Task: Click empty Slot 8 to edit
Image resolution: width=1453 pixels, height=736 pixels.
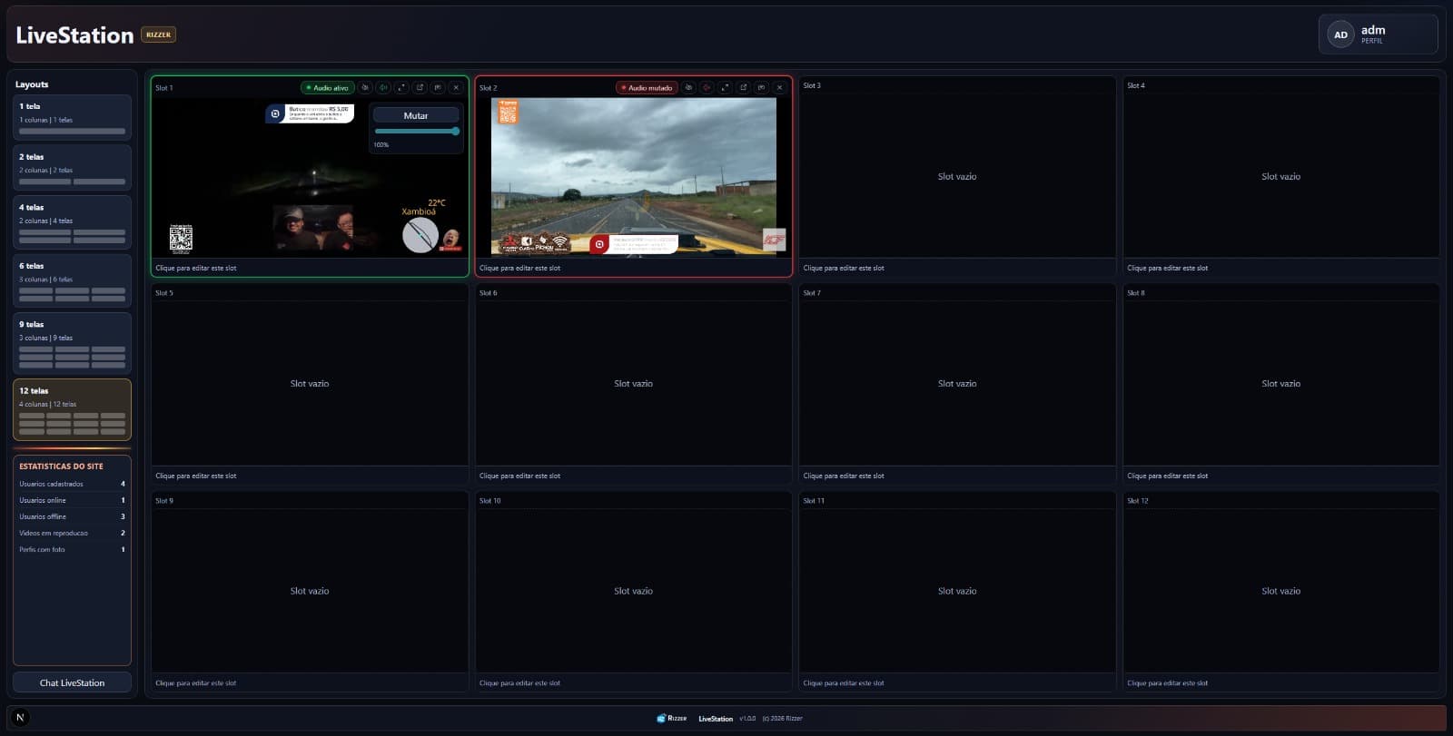Action: point(1281,384)
